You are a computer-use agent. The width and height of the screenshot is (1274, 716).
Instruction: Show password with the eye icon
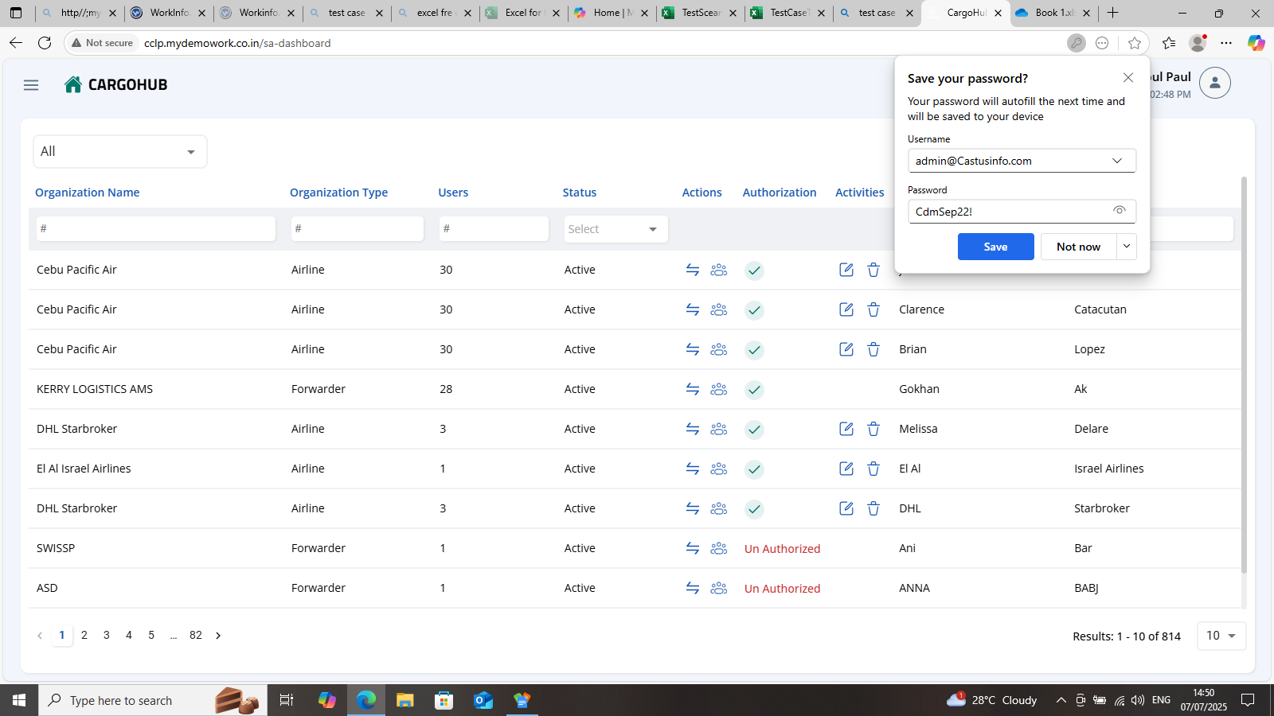coord(1119,211)
